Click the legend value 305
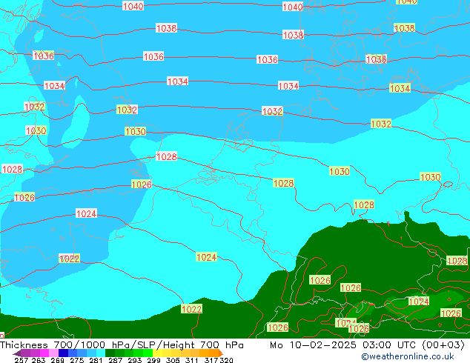 [x=173, y=360]
